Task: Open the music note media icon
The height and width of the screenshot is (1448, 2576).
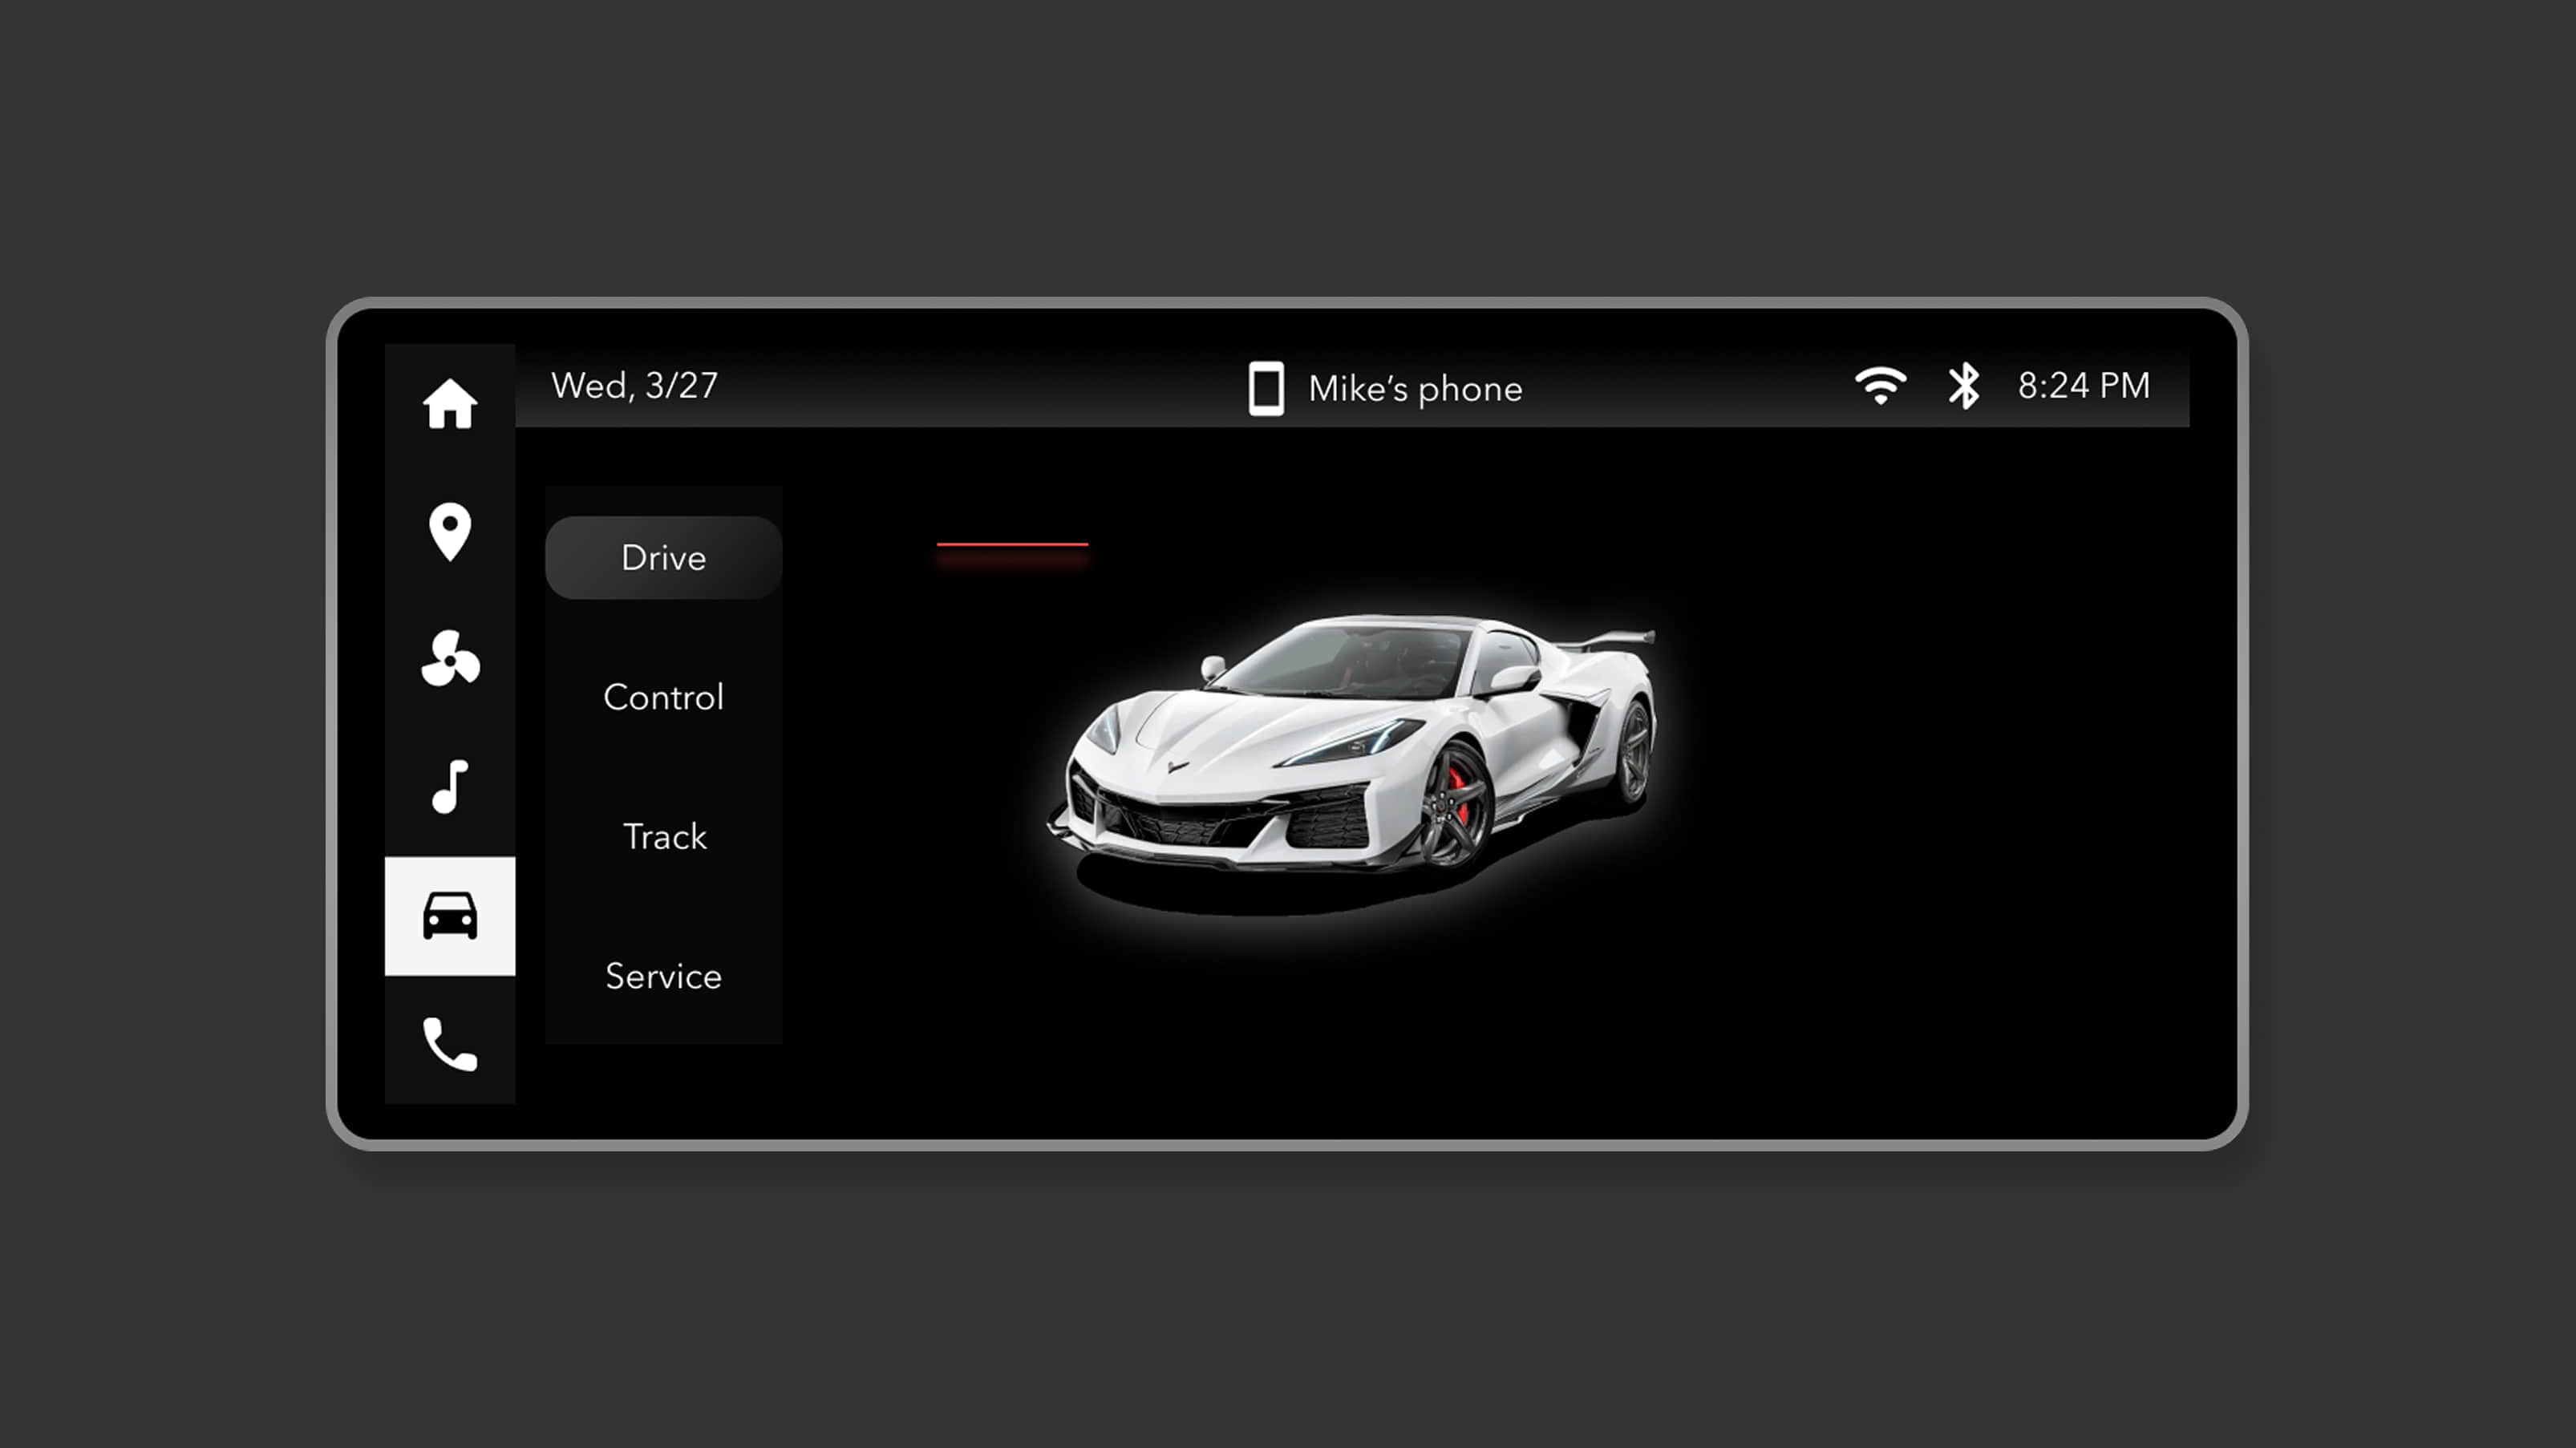Action: [x=449, y=786]
